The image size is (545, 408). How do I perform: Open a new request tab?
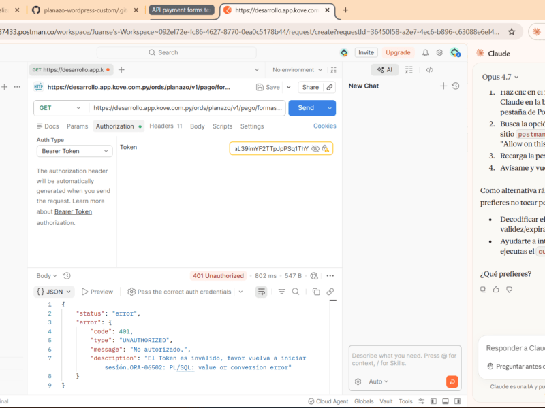(x=121, y=70)
